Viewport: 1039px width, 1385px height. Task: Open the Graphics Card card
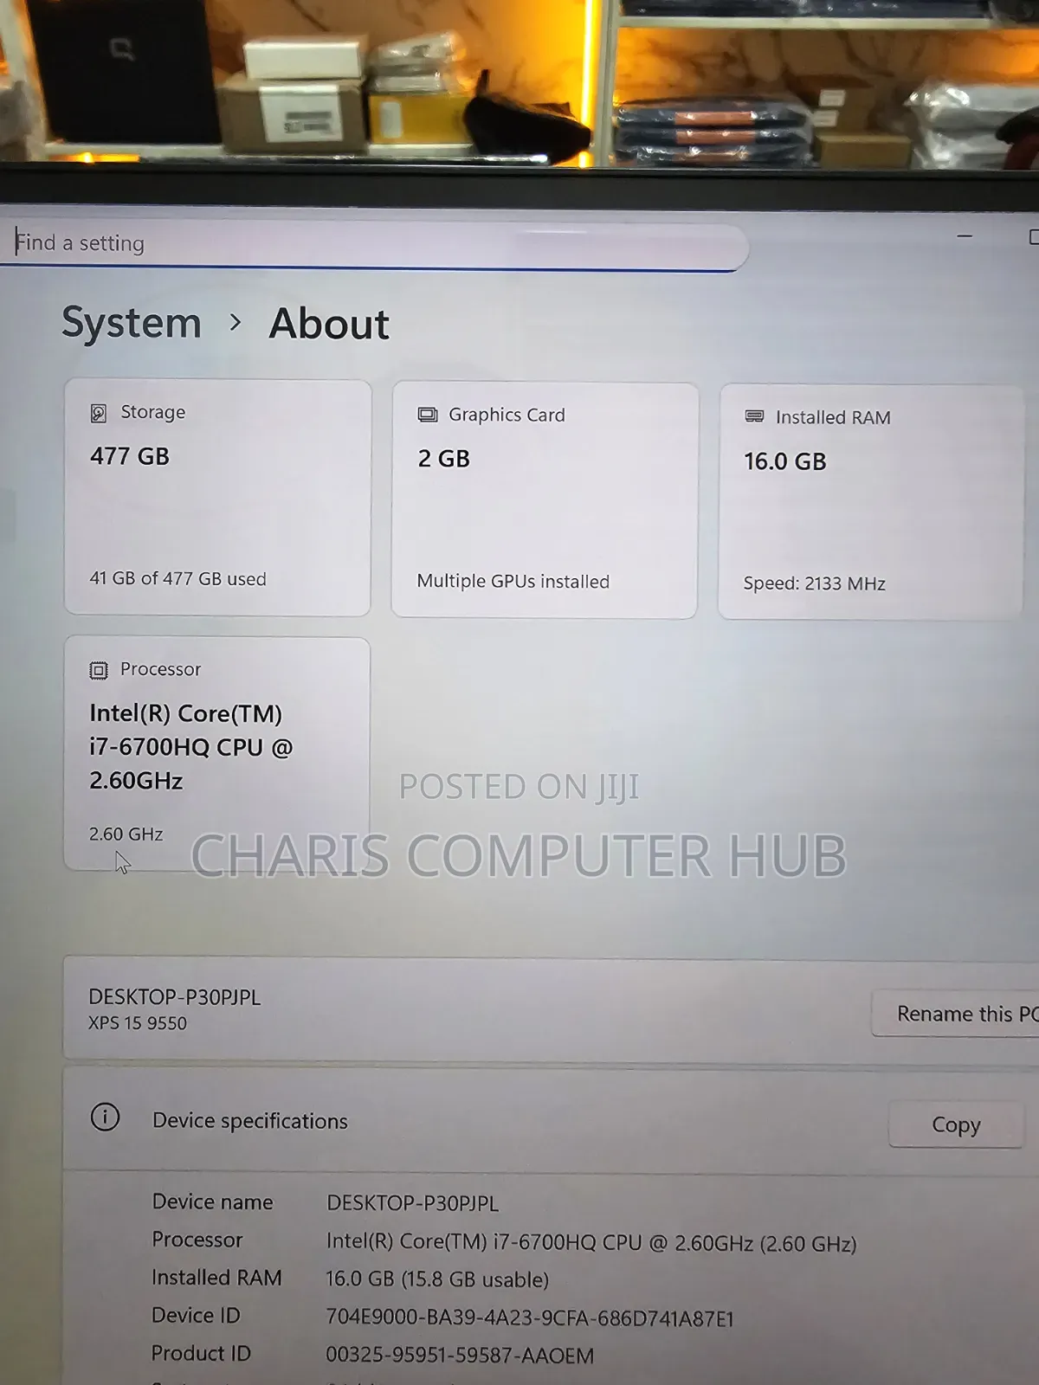545,500
